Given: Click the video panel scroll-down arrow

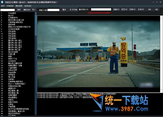Looking at the screenshot, I should [x=161, y=89].
